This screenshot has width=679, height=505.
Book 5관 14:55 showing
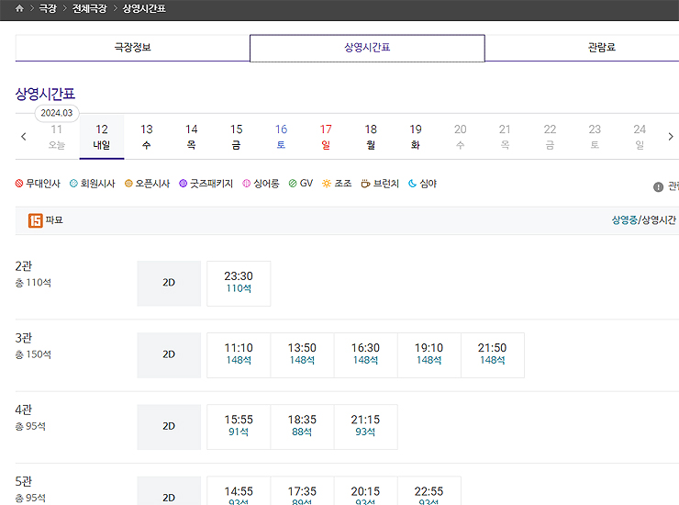(239, 491)
